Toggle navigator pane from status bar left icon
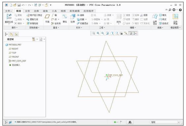The width and height of the screenshot is (186, 126). (x=6, y=122)
